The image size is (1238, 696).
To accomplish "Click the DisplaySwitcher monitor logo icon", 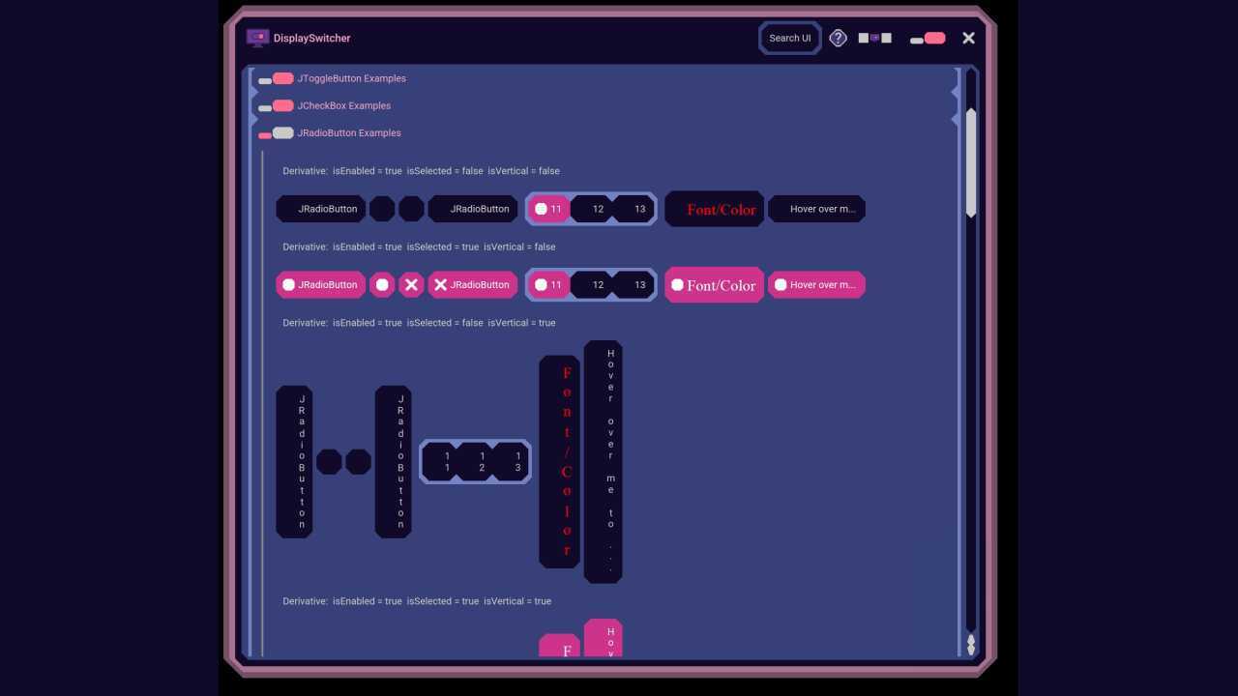I will coord(257,38).
